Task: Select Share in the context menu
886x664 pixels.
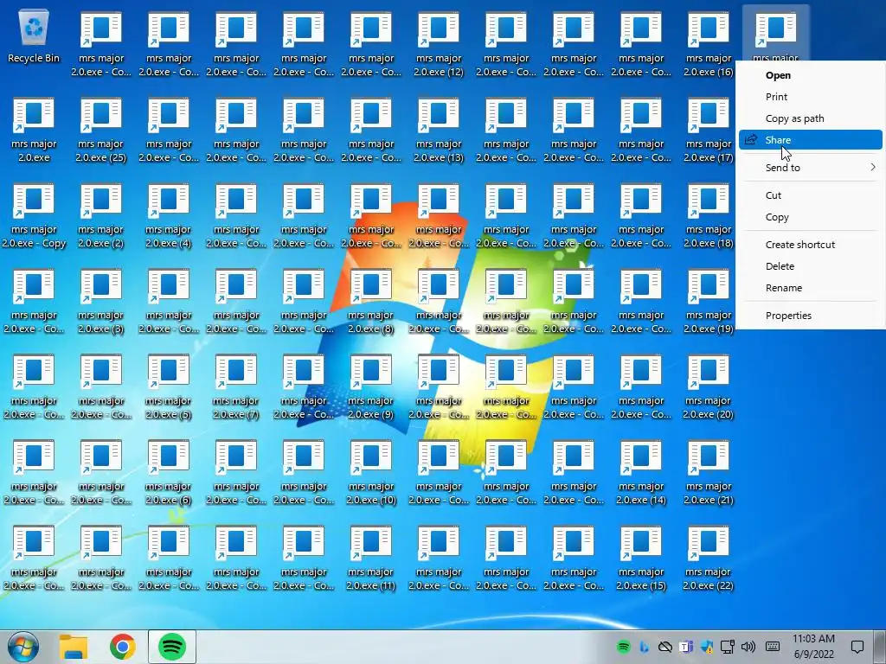Action: (811, 140)
